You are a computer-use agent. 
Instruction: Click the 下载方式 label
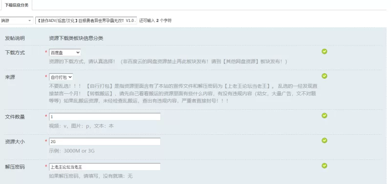(x=15, y=53)
